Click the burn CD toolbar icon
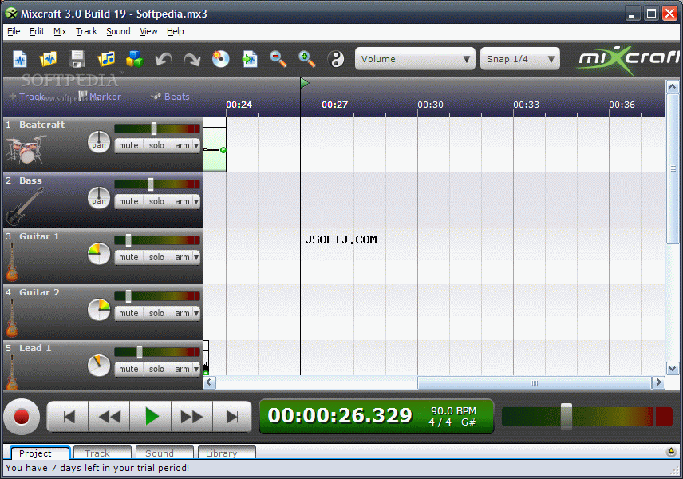 pyautogui.click(x=220, y=59)
